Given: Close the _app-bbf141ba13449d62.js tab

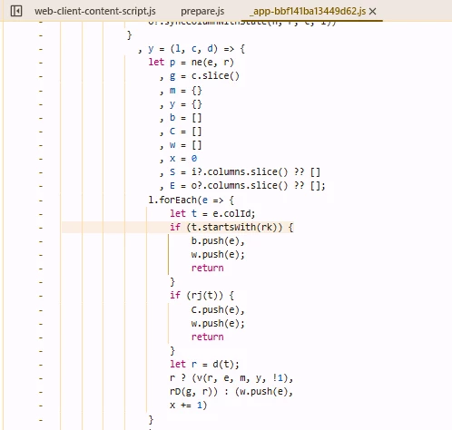Looking at the screenshot, I should (373, 12).
